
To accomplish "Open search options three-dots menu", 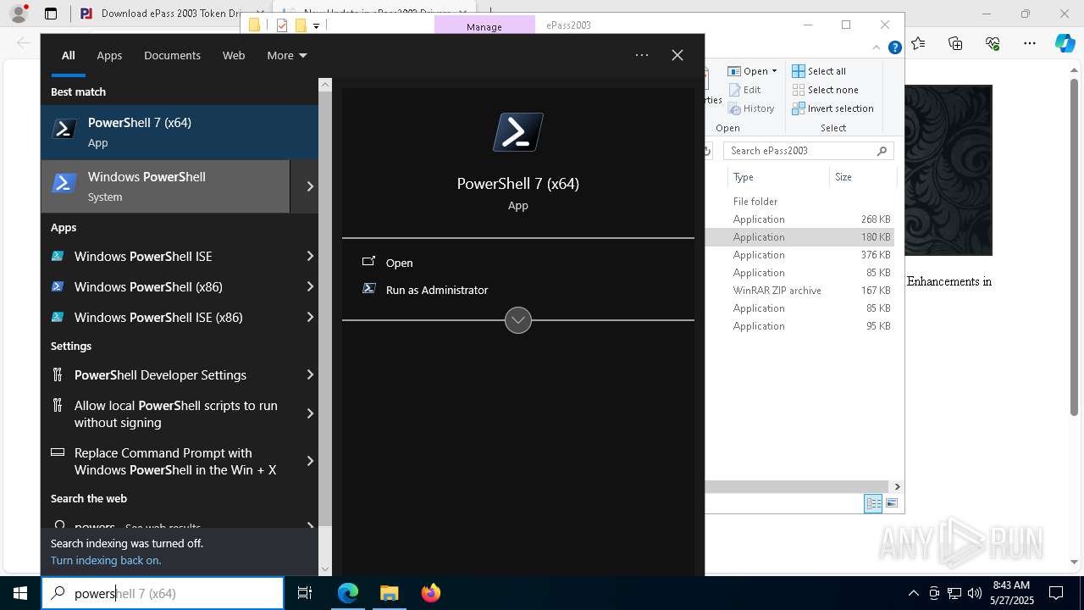I will click(642, 55).
